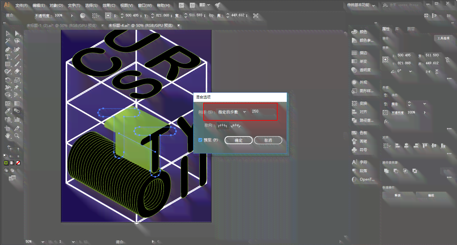Expand the 不透明度 arrow in control bar
This screenshot has width=457, height=245.
[72, 16]
